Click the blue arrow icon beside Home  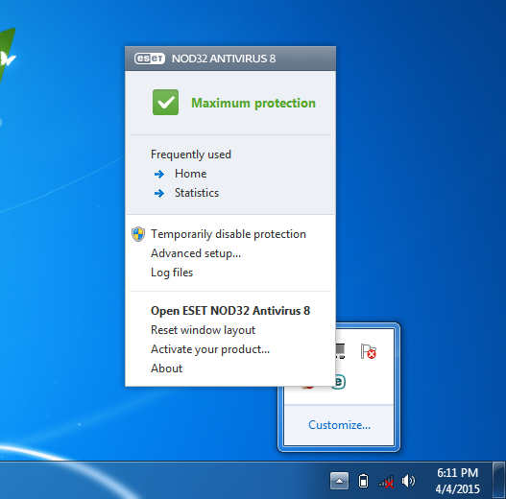point(159,175)
